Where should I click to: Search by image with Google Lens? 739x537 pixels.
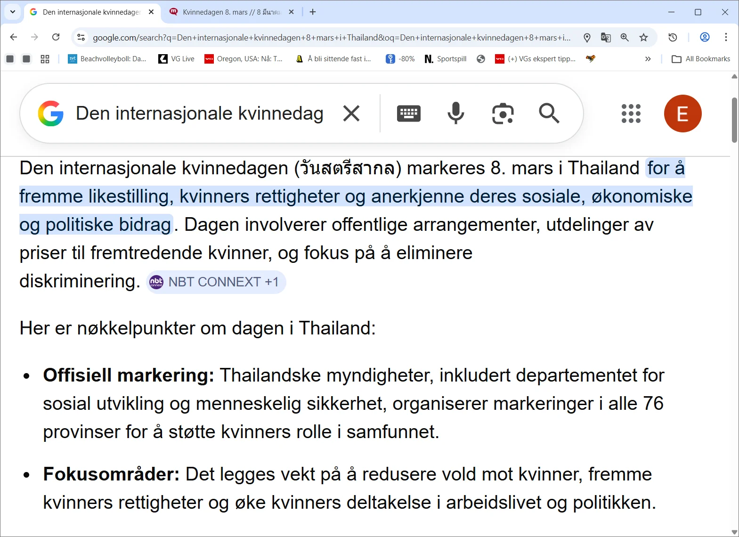[x=503, y=114]
